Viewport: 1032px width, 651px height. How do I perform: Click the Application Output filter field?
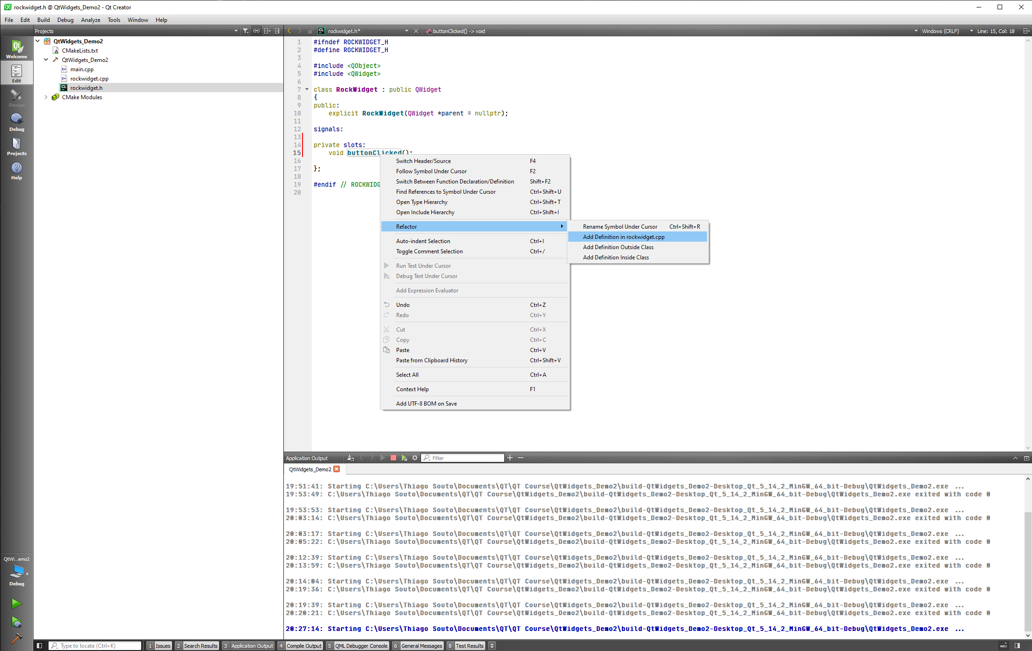(463, 458)
